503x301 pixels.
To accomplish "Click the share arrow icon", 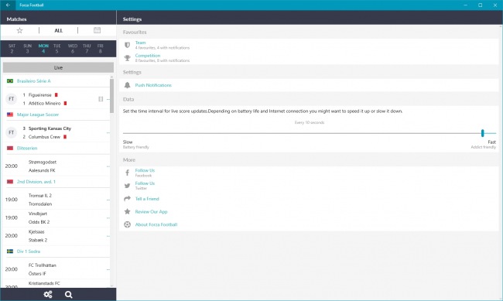I will (128, 198).
